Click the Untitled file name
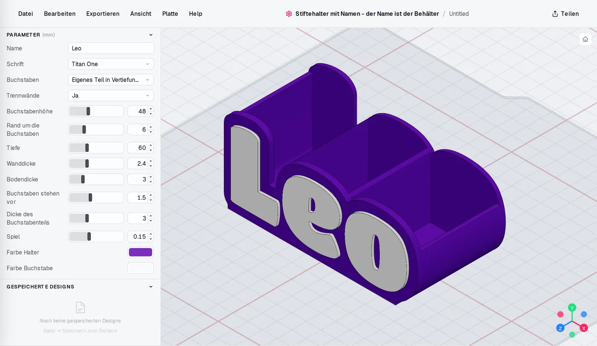 coord(459,14)
